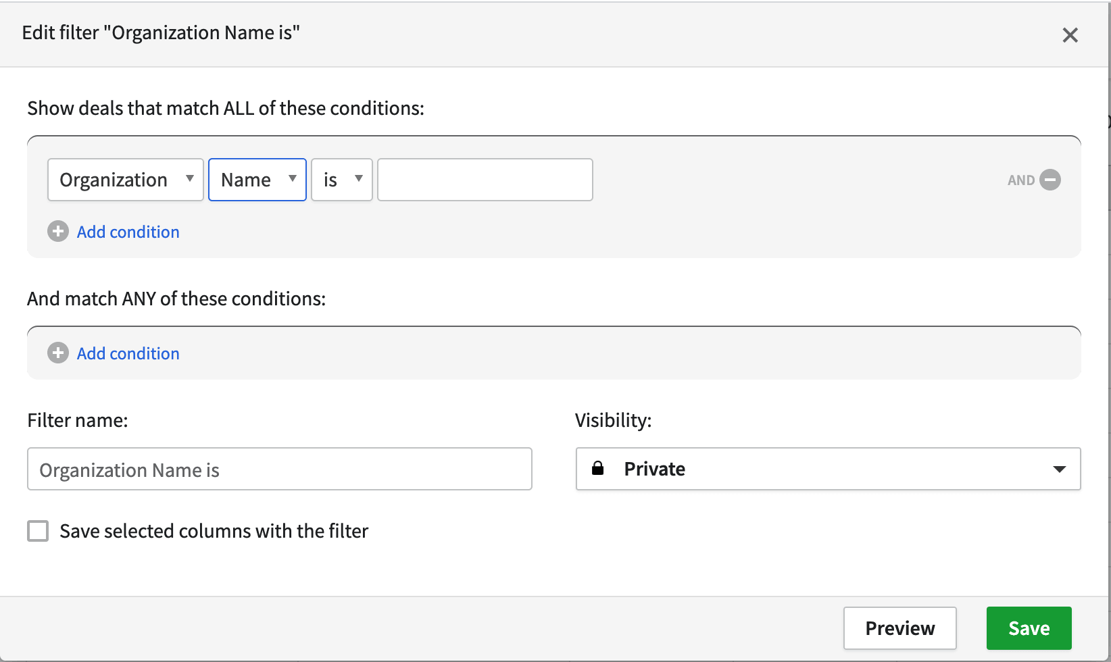Click the Visibility dropdown caret arrow

coord(1059,469)
